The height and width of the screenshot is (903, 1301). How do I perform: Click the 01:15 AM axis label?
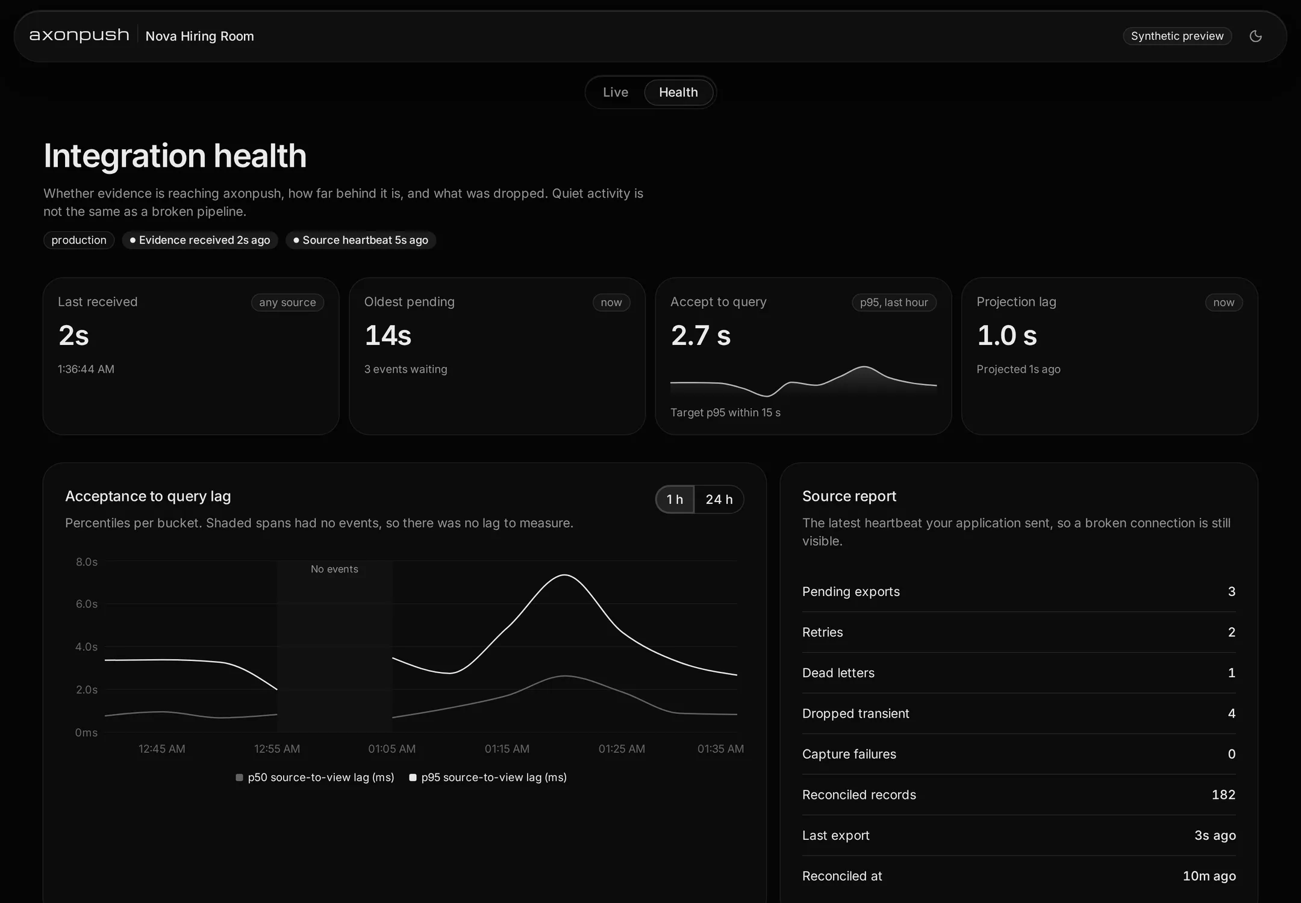click(507, 749)
